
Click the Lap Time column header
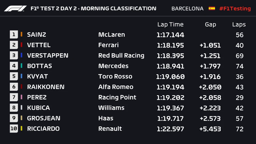pos(170,24)
